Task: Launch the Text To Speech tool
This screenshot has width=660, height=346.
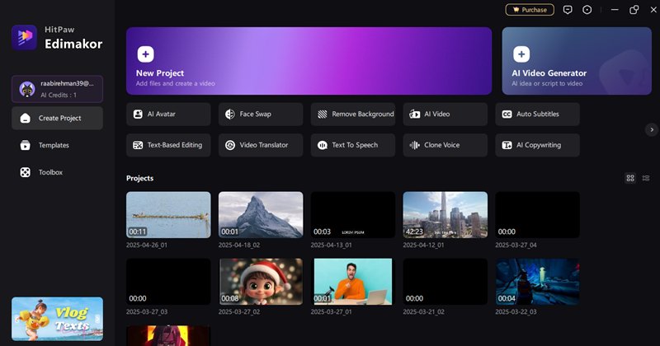Action: (x=353, y=145)
